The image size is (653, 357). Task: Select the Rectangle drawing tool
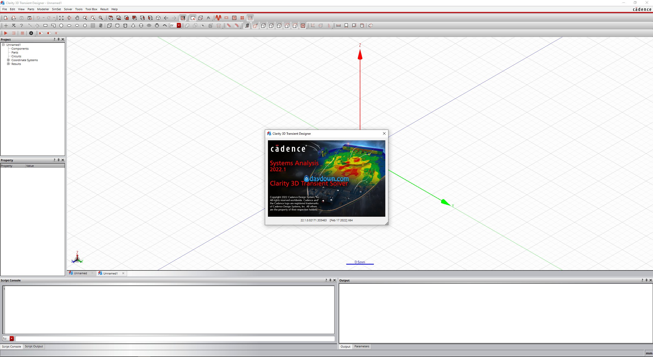coord(45,25)
